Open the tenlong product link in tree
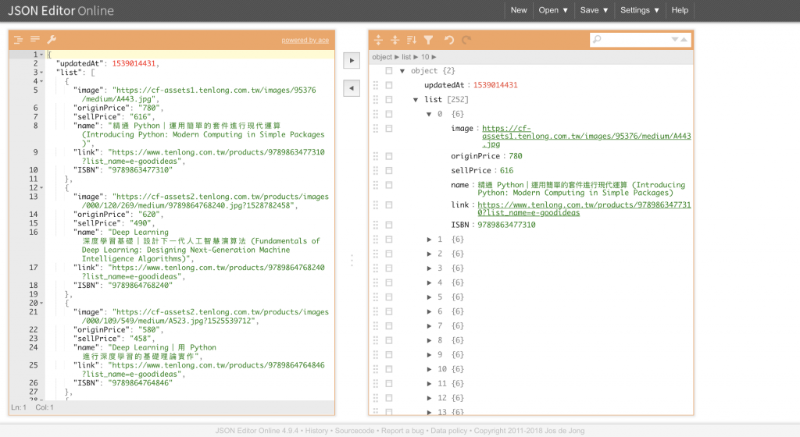Viewport: 800px width, 437px height. click(x=584, y=209)
